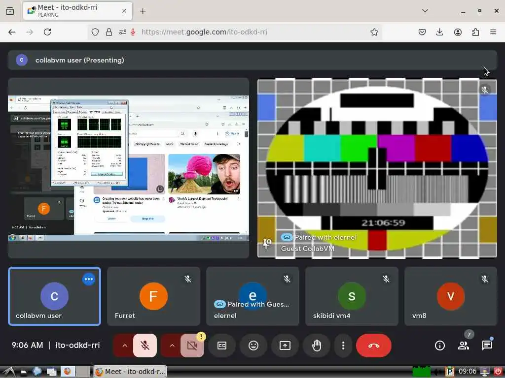Open extensions puzzle icon
Viewport: 505px width, 378px height.
pyautogui.click(x=475, y=32)
